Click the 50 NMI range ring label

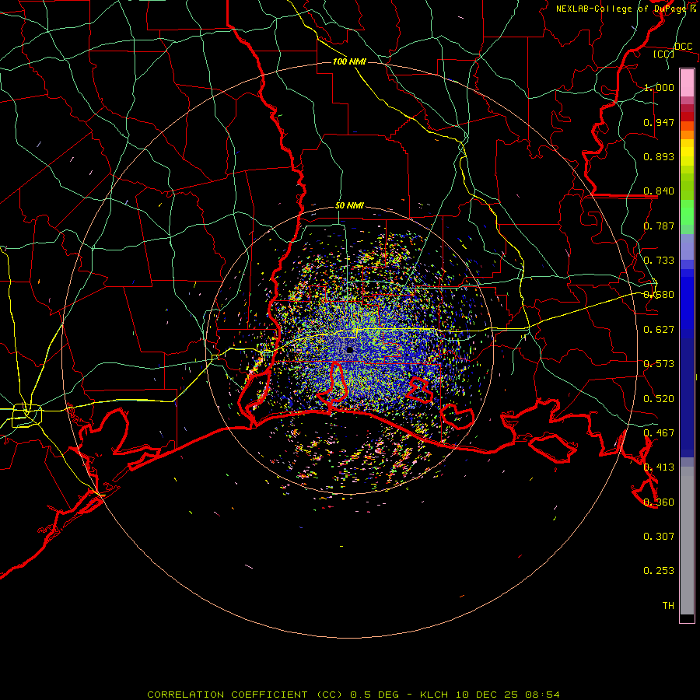click(x=349, y=206)
